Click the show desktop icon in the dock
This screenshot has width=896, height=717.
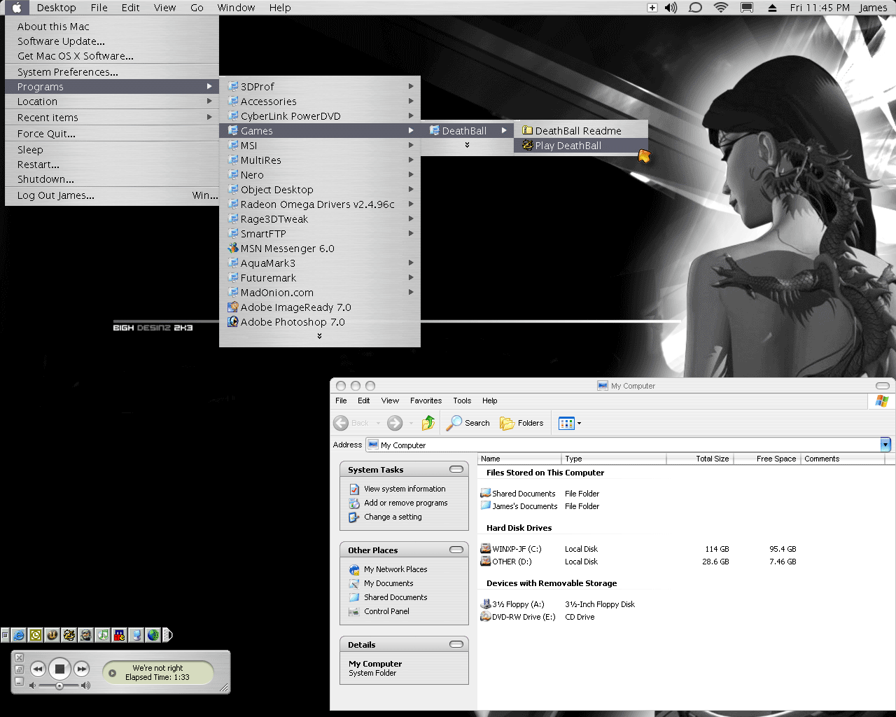[5, 635]
